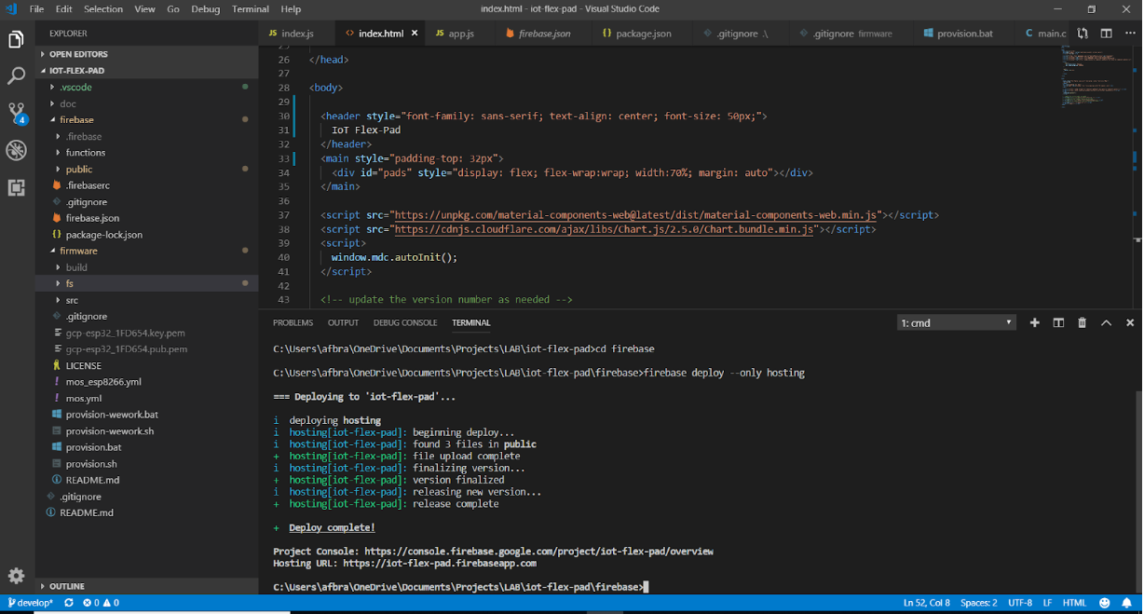Click the Ln 52, Col 8 cursor position

927,603
